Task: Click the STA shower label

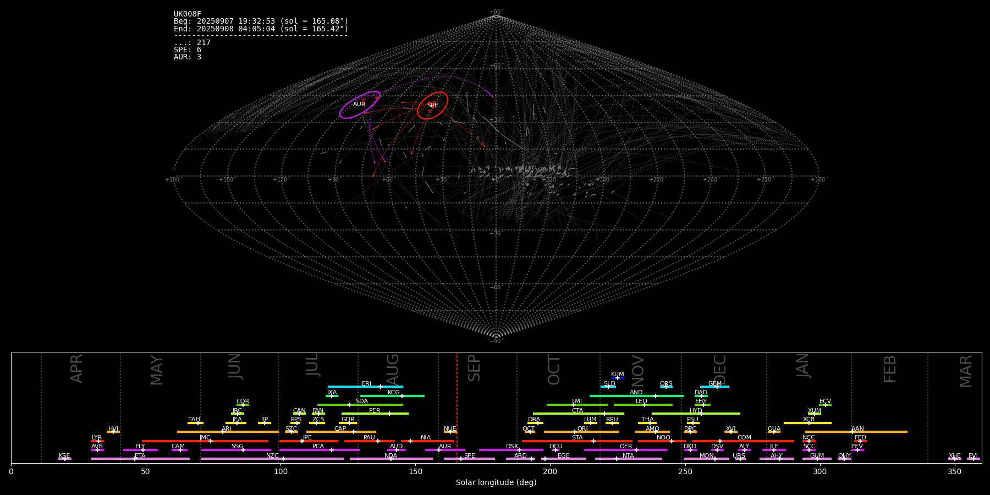Action: click(577, 438)
